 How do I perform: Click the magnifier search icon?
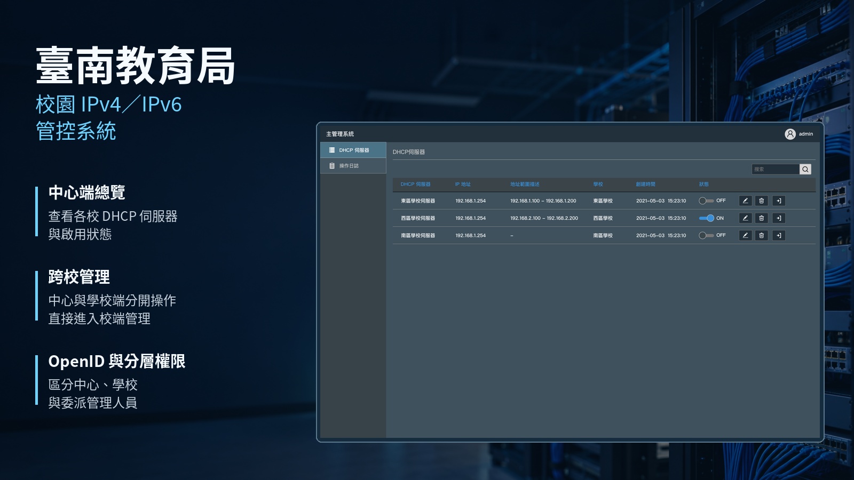coord(805,169)
